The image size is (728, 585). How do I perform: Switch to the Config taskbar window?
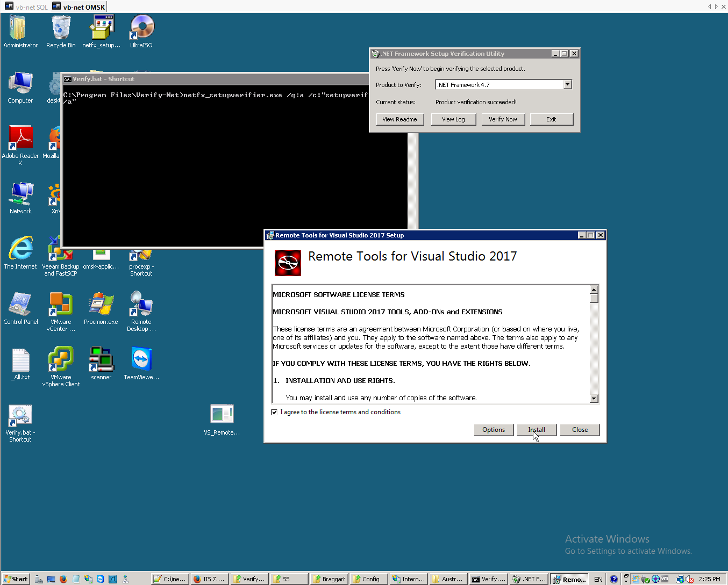coord(369,579)
